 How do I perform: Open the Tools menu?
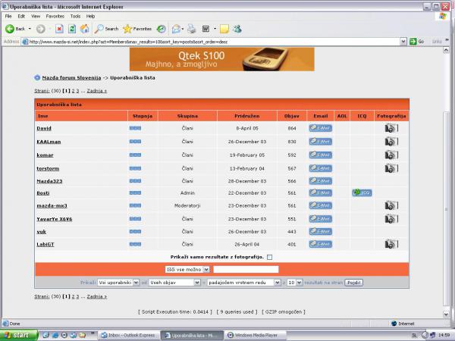75,16
